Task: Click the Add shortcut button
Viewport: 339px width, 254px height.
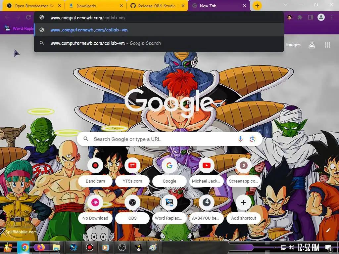Action: [x=244, y=209]
